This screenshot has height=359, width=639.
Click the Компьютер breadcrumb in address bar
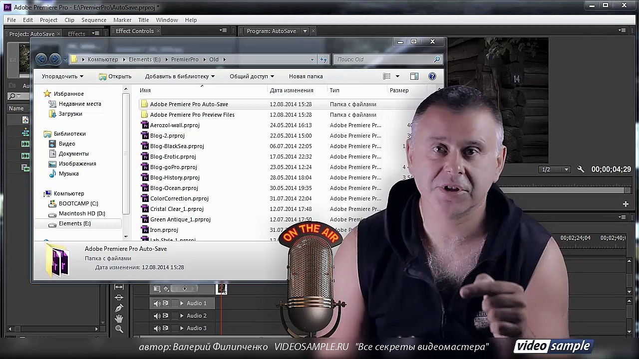[103, 59]
